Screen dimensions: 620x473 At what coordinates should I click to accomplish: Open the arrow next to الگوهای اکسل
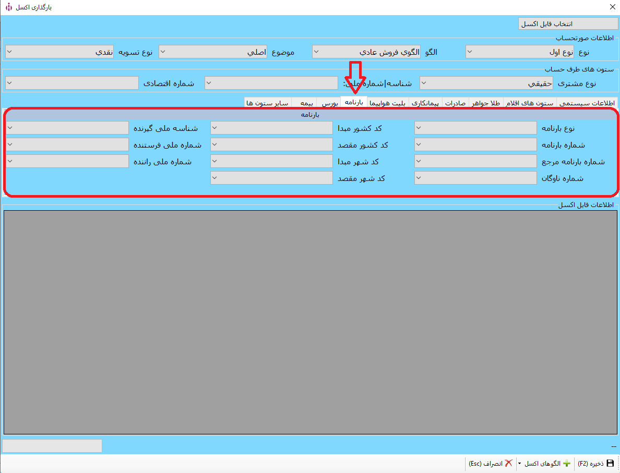tap(519, 464)
